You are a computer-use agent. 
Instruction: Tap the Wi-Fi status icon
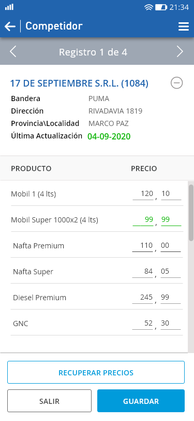click(148, 7)
